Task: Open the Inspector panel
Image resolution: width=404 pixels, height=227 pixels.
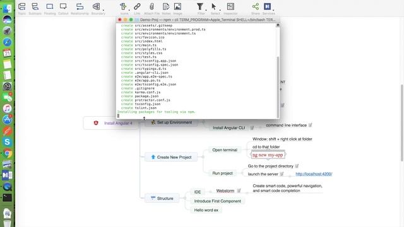Action: [230, 7]
